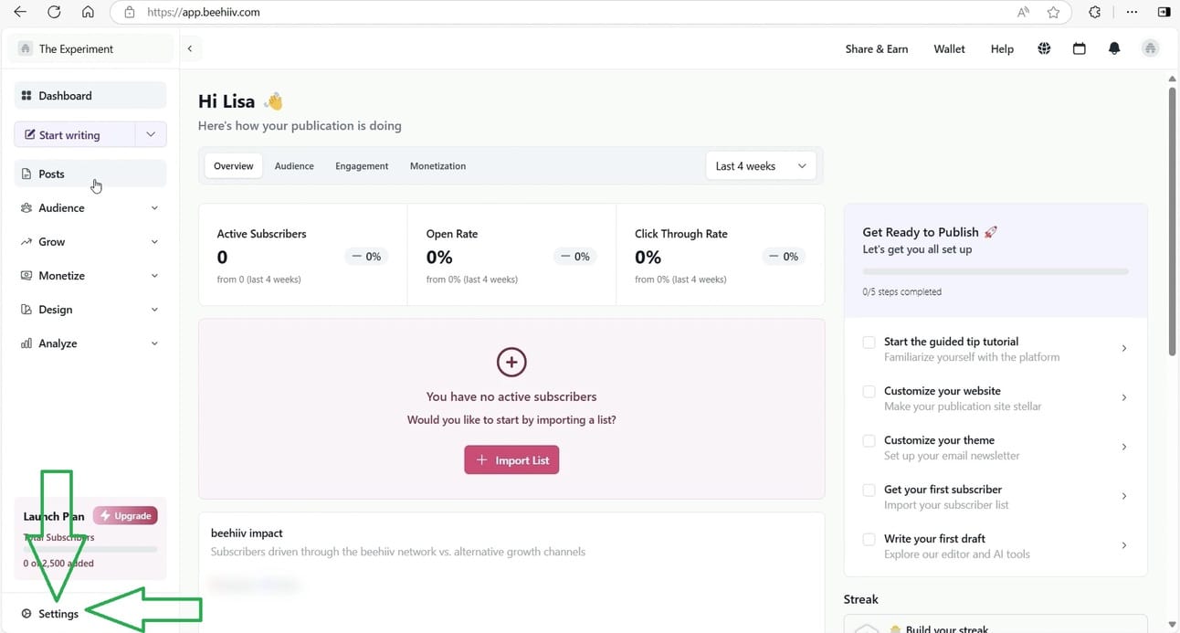This screenshot has height=633, width=1180.
Task: Open notifications bell icon
Action: click(1114, 48)
